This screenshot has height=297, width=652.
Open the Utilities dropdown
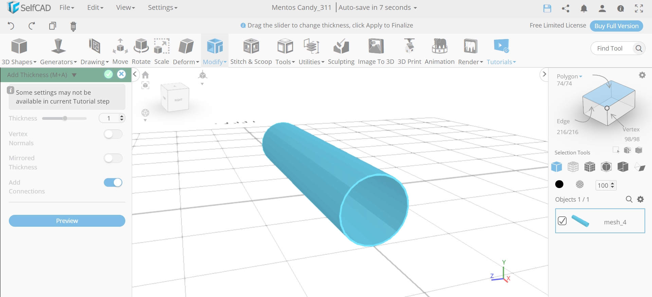[x=311, y=52]
